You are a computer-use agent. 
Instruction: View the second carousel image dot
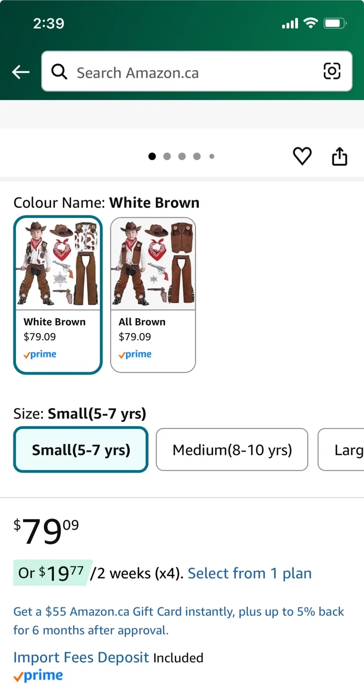click(x=167, y=156)
